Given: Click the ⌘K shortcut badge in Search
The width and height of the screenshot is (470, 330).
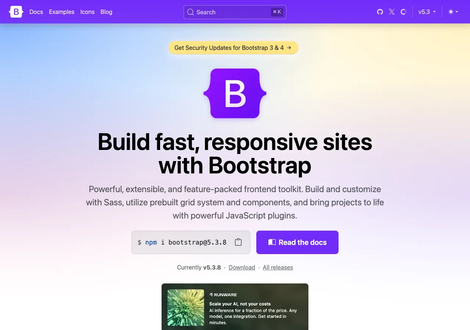Looking at the screenshot, I should click(277, 12).
